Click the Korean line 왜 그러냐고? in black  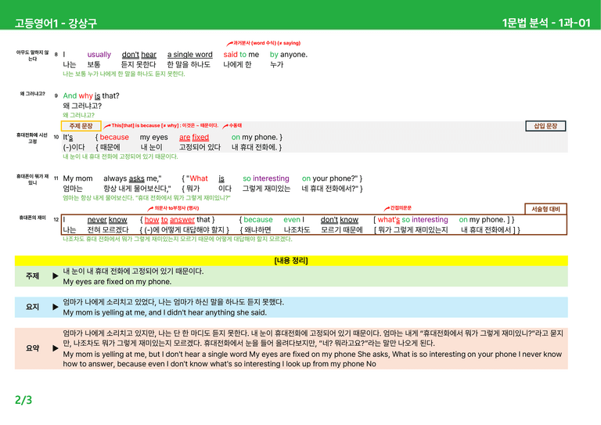click(x=82, y=106)
